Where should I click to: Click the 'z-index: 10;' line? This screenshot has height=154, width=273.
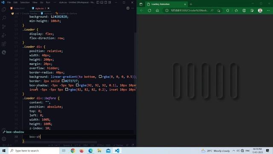pos(40,128)
